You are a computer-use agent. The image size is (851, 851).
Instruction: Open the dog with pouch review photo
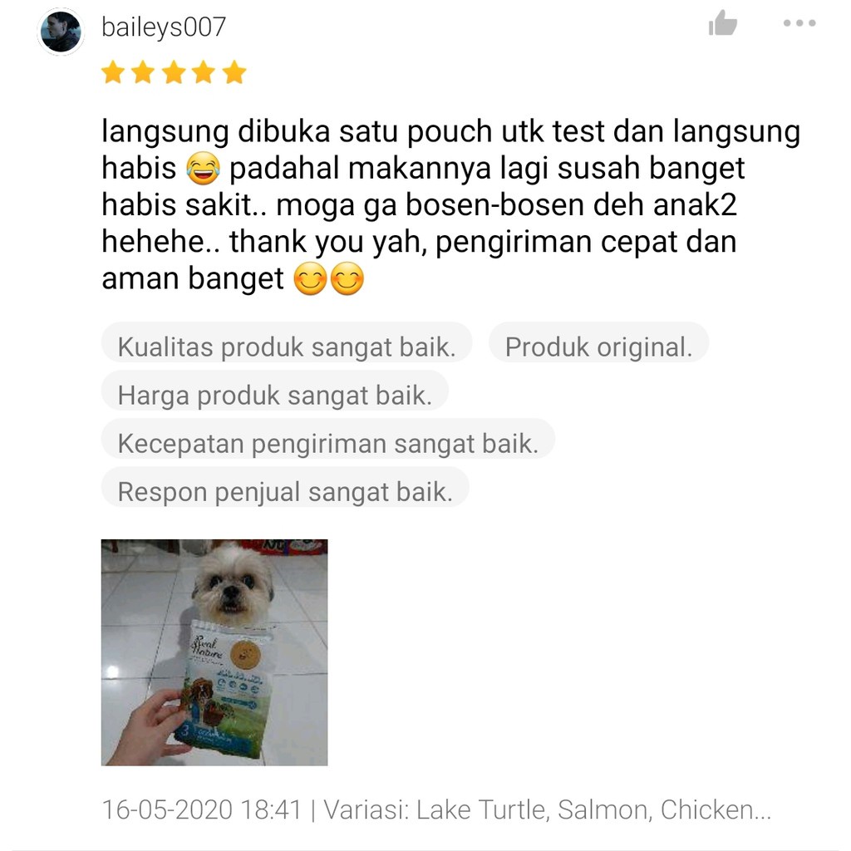pos(214,652)
